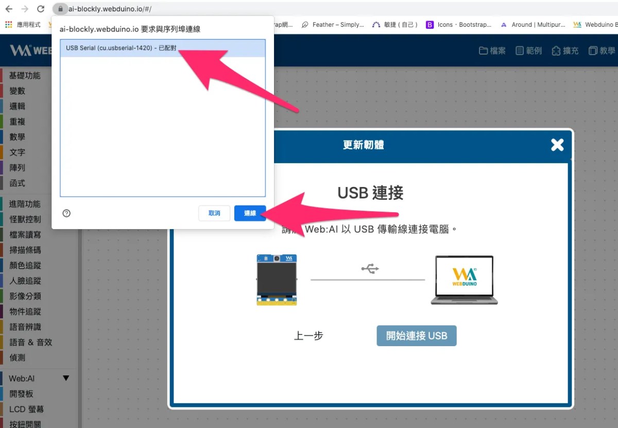Select USB Serial cu.usbserial-1420 port entry
Viewport: 618px width, 428px height.
[163, 48]
